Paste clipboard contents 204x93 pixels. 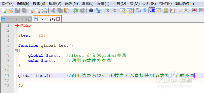(x=67, y=10)
